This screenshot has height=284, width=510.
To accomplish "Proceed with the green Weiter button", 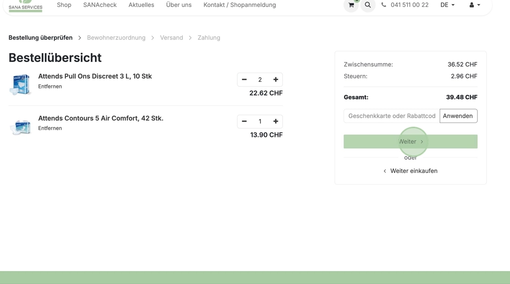I will click(x=410, y=142).
